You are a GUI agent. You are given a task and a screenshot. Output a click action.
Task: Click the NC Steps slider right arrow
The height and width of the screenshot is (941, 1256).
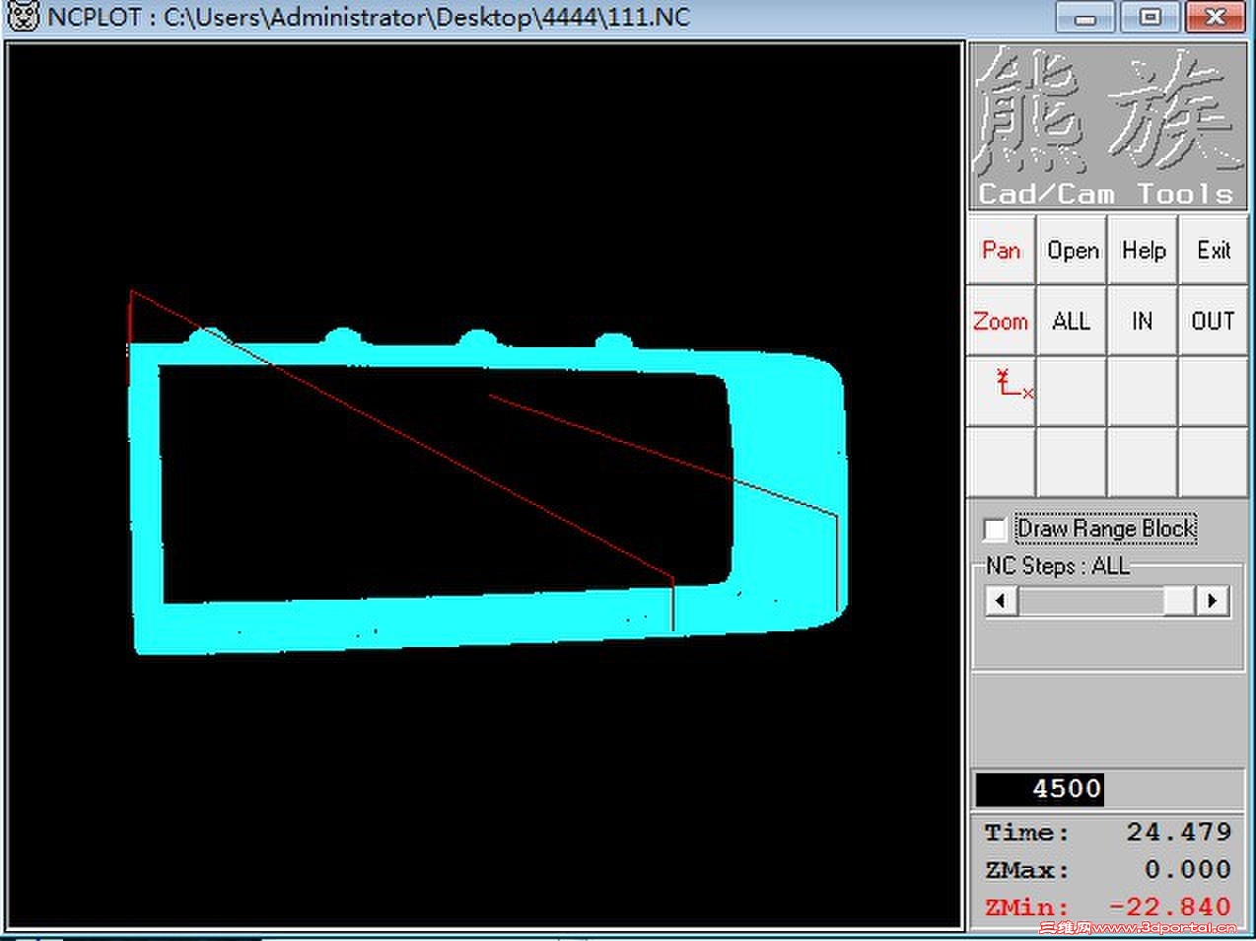tap(1214, 600)
